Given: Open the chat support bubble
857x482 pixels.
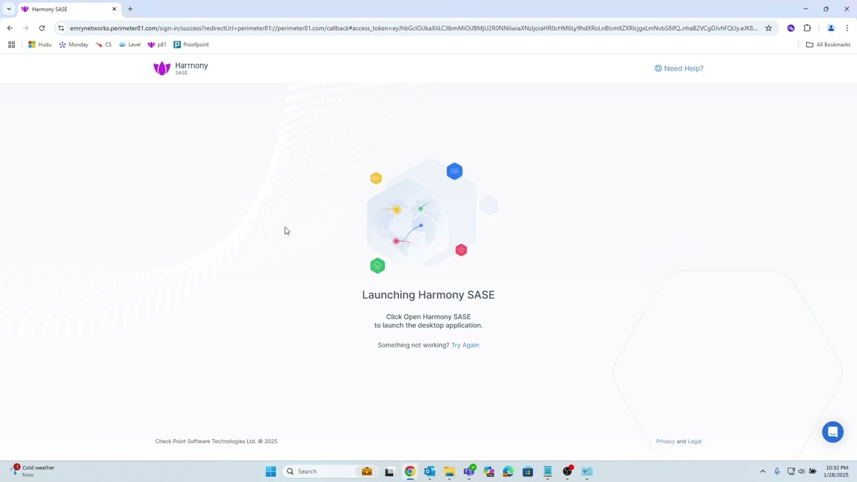Looking at the screenshot, I should [833, 432].
